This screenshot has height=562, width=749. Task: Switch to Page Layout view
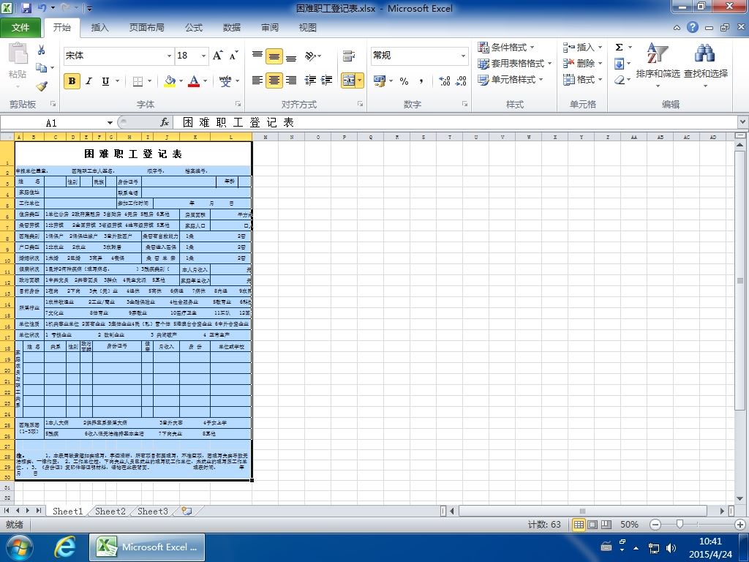592,525
